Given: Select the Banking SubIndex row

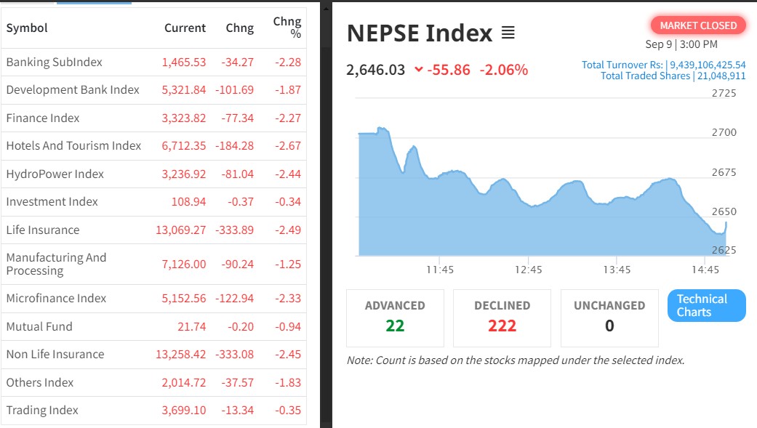Looking at the screenshot, I should [x=55, y=62].
